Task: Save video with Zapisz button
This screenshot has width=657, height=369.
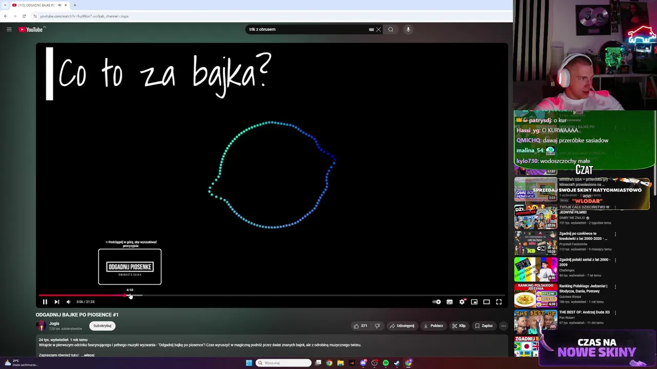Action: 484,325
